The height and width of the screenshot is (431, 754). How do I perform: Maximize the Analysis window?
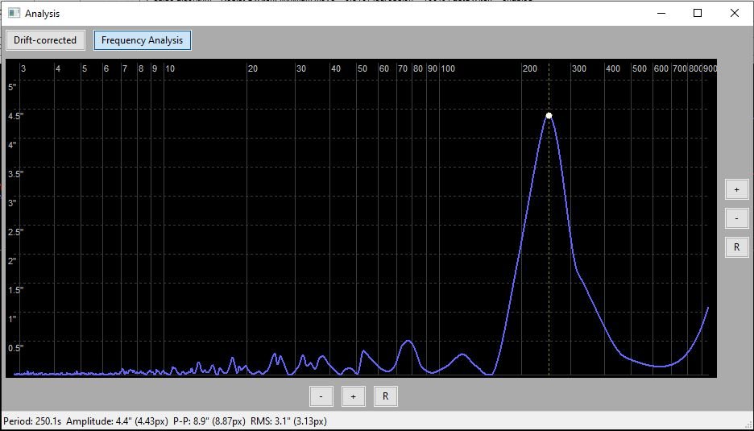[x=698, y=13]
